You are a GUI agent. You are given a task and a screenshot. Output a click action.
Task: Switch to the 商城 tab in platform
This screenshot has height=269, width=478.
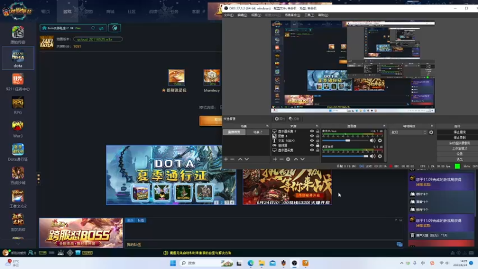point(111,11)
